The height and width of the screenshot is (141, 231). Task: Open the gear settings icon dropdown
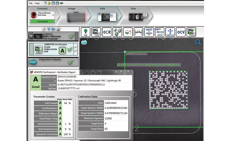[x=58, y=29]
